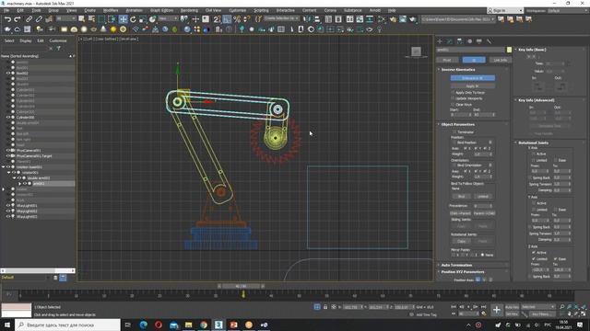Open the Modify panel tab
This screenshot has height=331, width=590.
pyautogui.click(x=450, y=41)
